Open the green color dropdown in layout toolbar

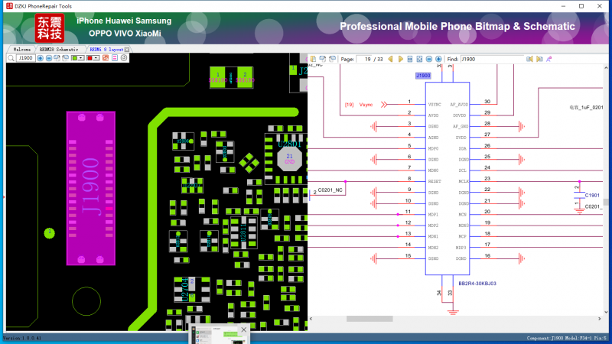tap(81, 58)
